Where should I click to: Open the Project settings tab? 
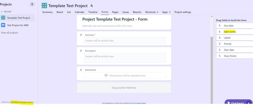(183, 12)
